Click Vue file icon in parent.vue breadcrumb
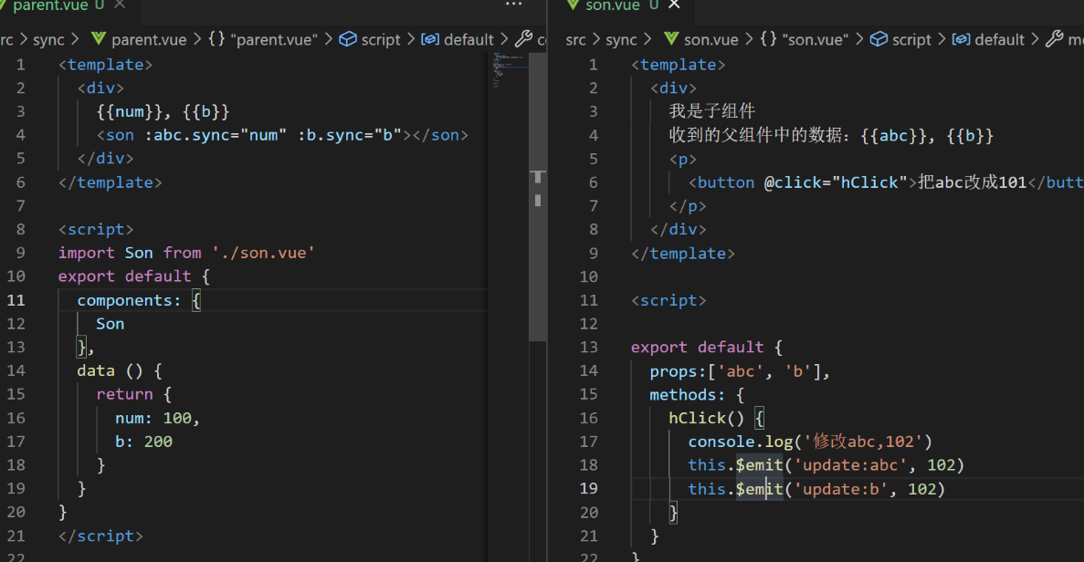This screenshot has height=562, width=1084. pyautogui.click(x=98, y=38)
